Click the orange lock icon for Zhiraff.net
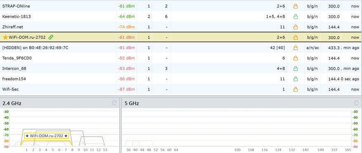362x153 pixels. pyautogui.click(x=296, y=27)
